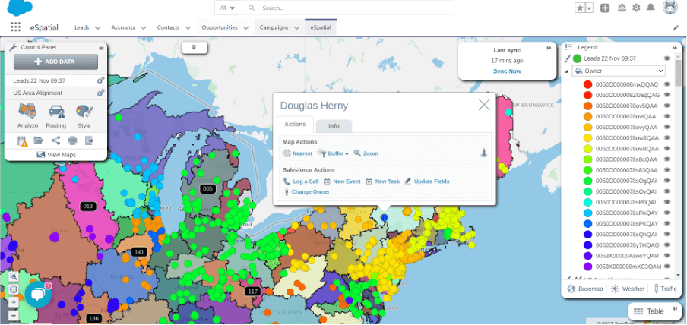Image resolution: width=687 pixels, height=325 pixels.
Task: Click the red swatch for 0050O000008ZUaqQAG
Action: tap(587, 95)
